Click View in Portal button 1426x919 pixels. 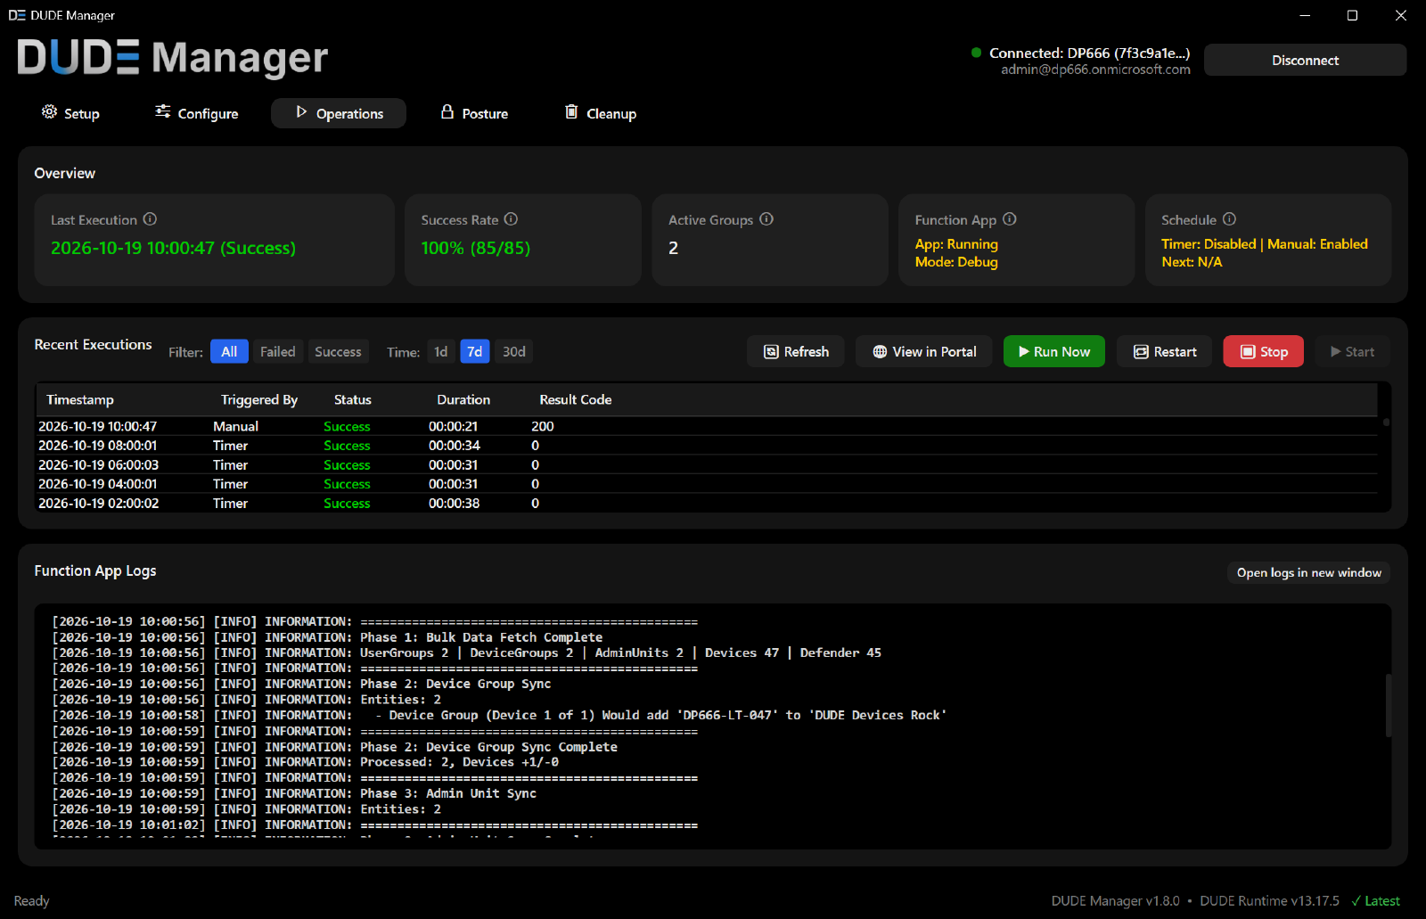point(924,351)
